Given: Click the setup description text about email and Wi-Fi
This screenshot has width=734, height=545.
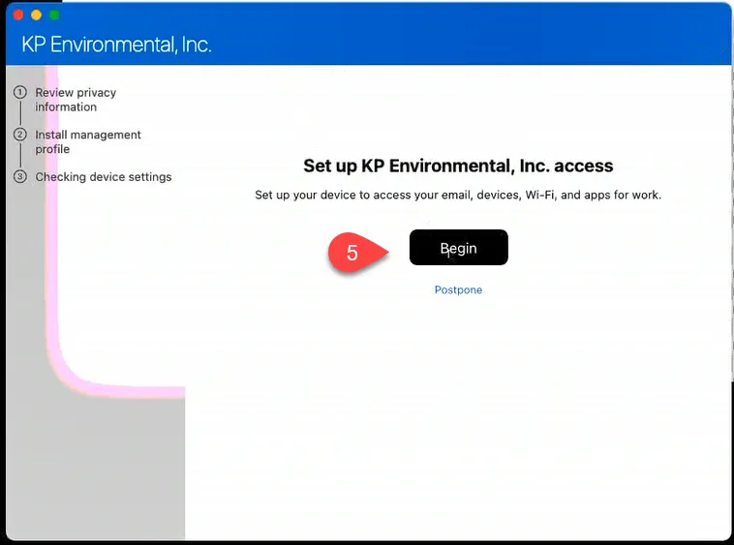Looking at the screenshot, I should pyautogui.click(x=458, y=196).
